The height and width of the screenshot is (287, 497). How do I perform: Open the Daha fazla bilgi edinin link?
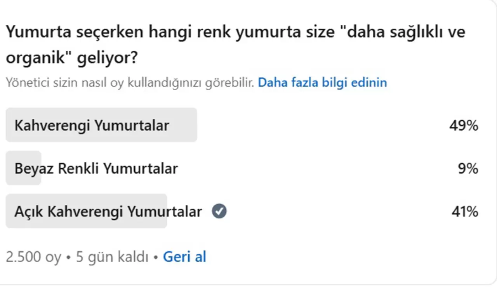[322, 83]
